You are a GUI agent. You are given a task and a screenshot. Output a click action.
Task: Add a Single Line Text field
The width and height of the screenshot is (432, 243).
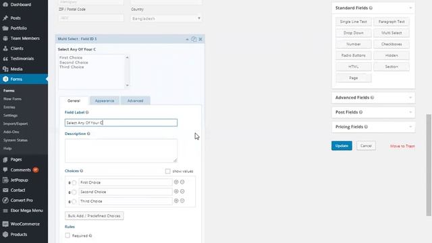pos(354,22)
